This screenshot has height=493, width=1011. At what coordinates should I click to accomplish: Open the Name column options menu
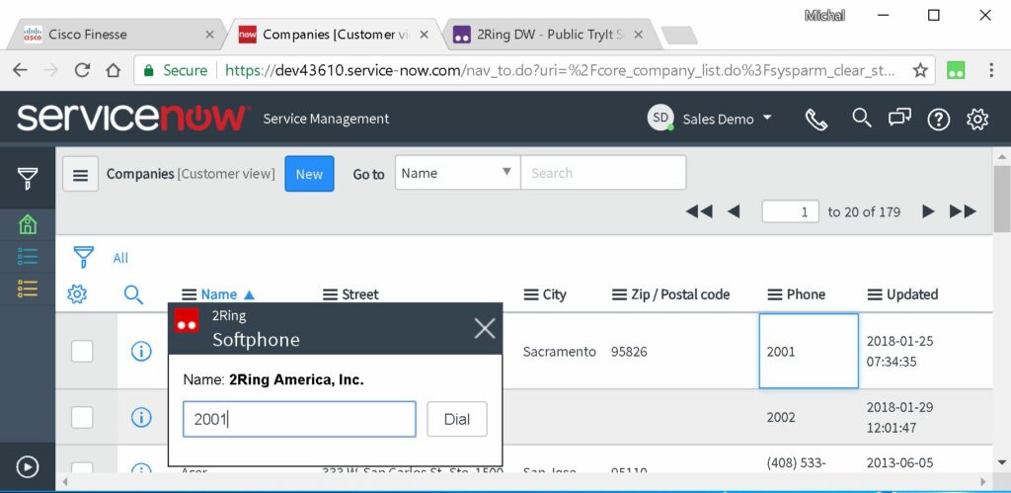(189, 294)
